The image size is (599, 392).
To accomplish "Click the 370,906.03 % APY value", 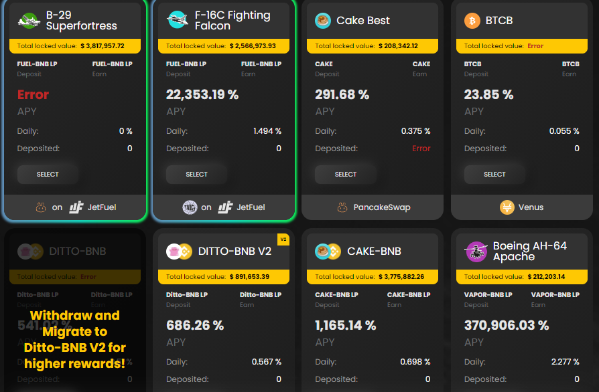I will pyautogui.click(x=506, y=325).
